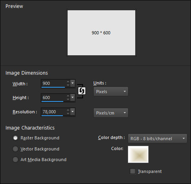This screenshot has width=191, height=184.
Task: Open the Pixels/cm resolution units dropdown
Action: [111, 113]
